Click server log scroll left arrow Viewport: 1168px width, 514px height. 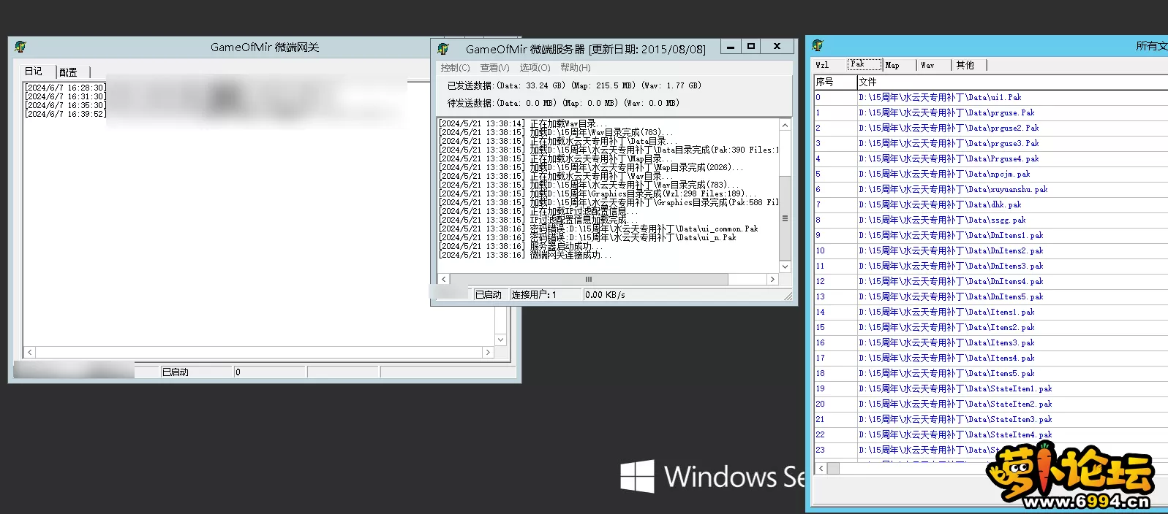coord(443,279)
